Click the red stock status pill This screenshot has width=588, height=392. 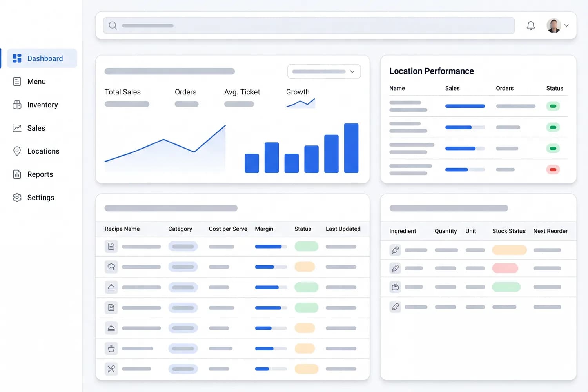(x=505, y=268)
